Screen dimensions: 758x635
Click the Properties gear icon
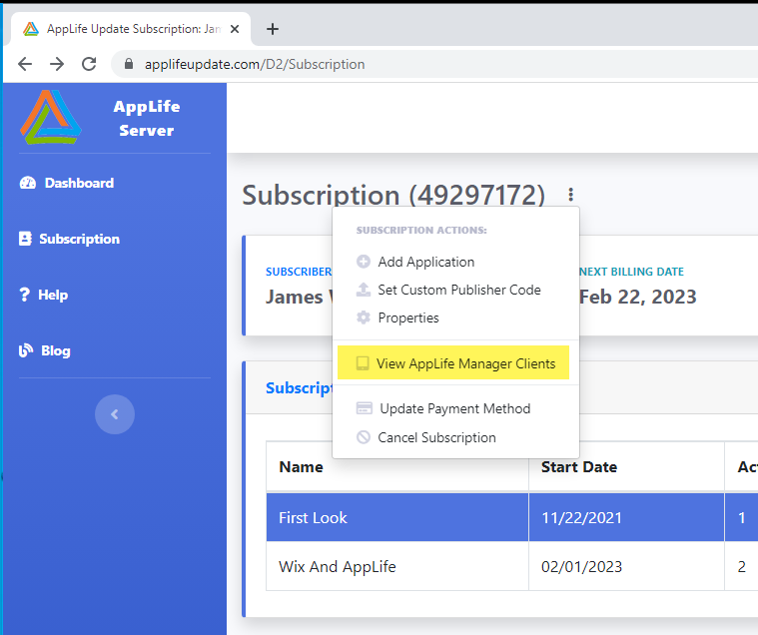(364, 317)
